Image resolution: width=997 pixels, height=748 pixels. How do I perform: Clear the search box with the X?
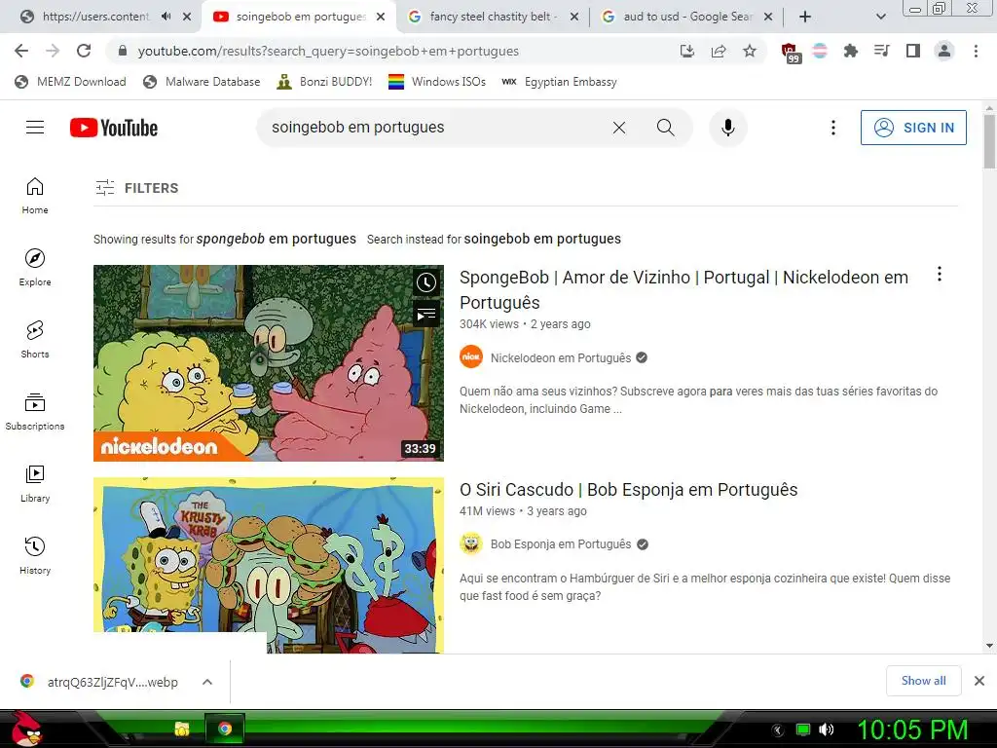coord(618,128)
